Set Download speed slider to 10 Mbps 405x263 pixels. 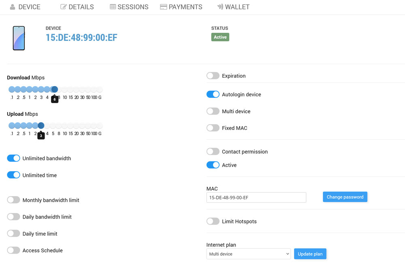65,89
